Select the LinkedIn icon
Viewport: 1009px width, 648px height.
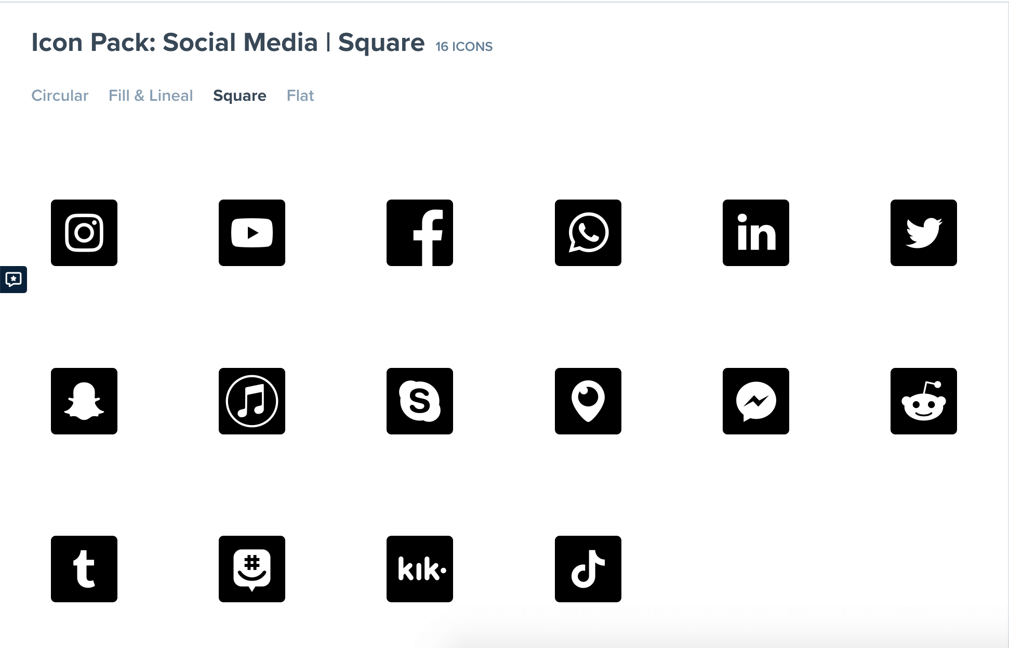(x=756, y=233)
